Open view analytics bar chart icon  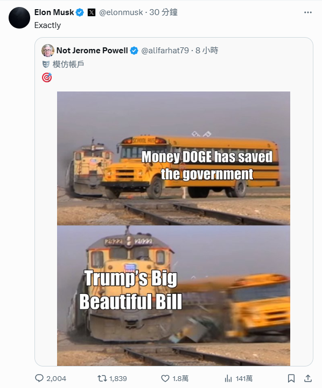[x=228, y=378]
